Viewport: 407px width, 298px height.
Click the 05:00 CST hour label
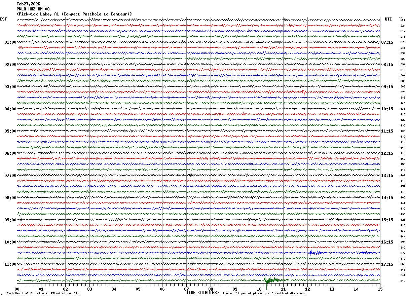click(x=10, y=131)
